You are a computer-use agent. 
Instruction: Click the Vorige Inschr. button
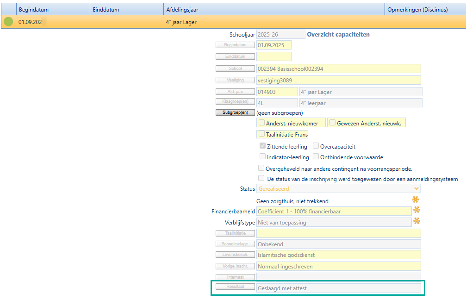(x=235, y=266)
